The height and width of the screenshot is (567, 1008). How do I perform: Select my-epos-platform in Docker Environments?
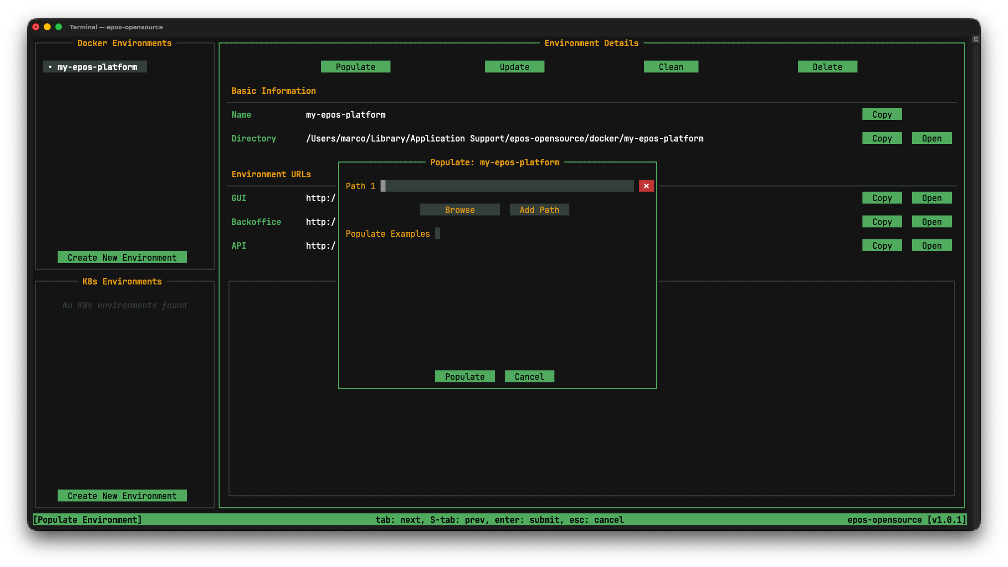click(x=97, y=67)
